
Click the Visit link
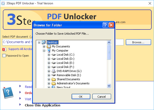pos(28,99)
